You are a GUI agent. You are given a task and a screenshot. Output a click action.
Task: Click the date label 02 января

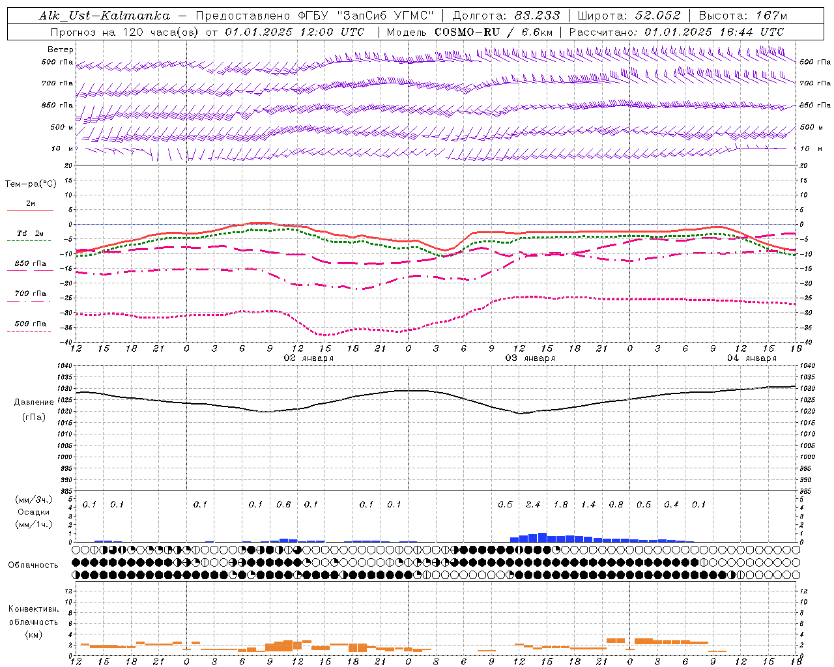309,358
